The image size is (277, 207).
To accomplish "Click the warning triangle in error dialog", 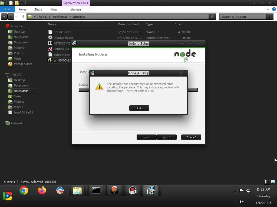I will [x=99, y=87].
